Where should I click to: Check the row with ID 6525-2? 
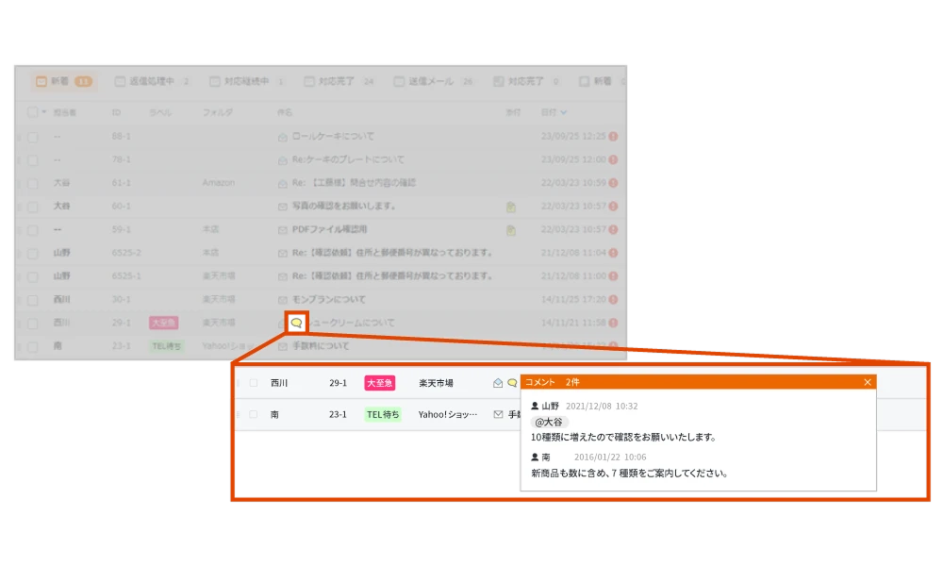pos(32,254)
